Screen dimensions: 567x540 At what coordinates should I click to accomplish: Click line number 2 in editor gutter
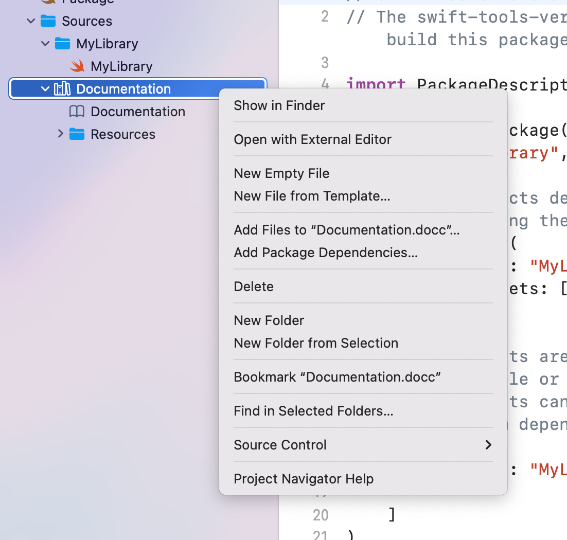point(325,16)
